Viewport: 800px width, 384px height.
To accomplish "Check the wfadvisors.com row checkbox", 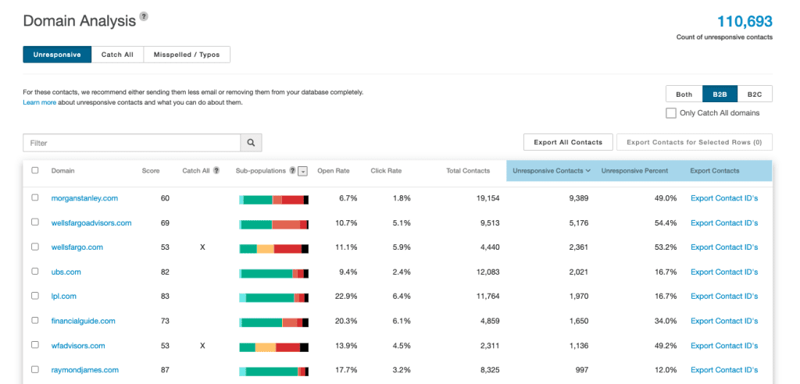I will 35,345.
